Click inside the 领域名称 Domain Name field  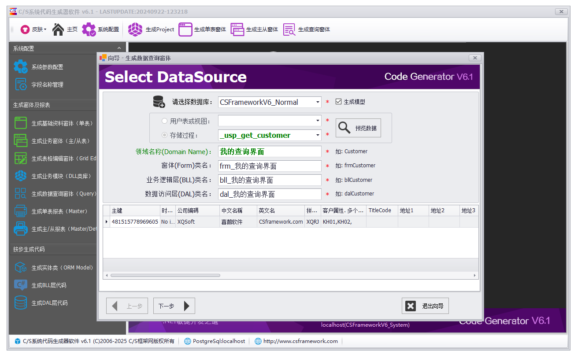pos(270,151)
